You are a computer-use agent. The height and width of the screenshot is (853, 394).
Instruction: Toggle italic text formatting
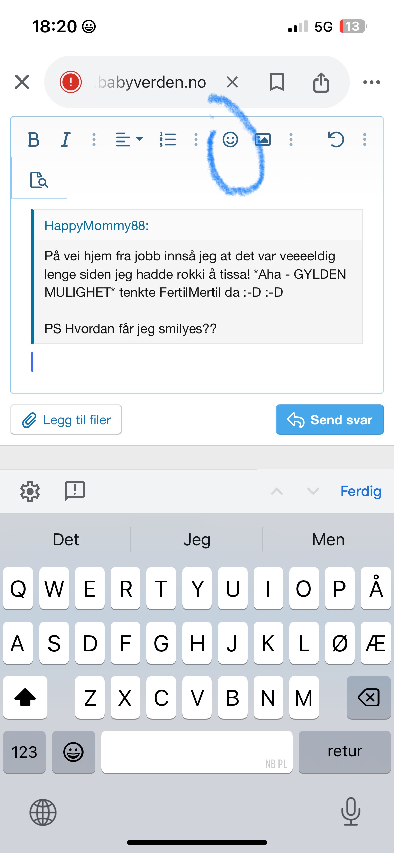coord(66,139)
